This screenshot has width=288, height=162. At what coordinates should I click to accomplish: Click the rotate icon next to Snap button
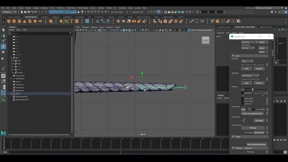(x=249, y=109)
